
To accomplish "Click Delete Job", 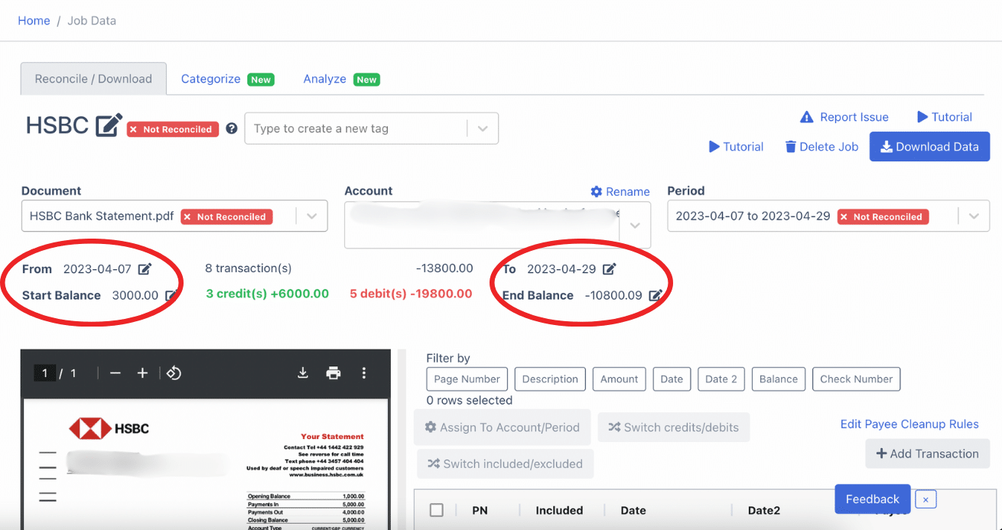I will point(821,147).
